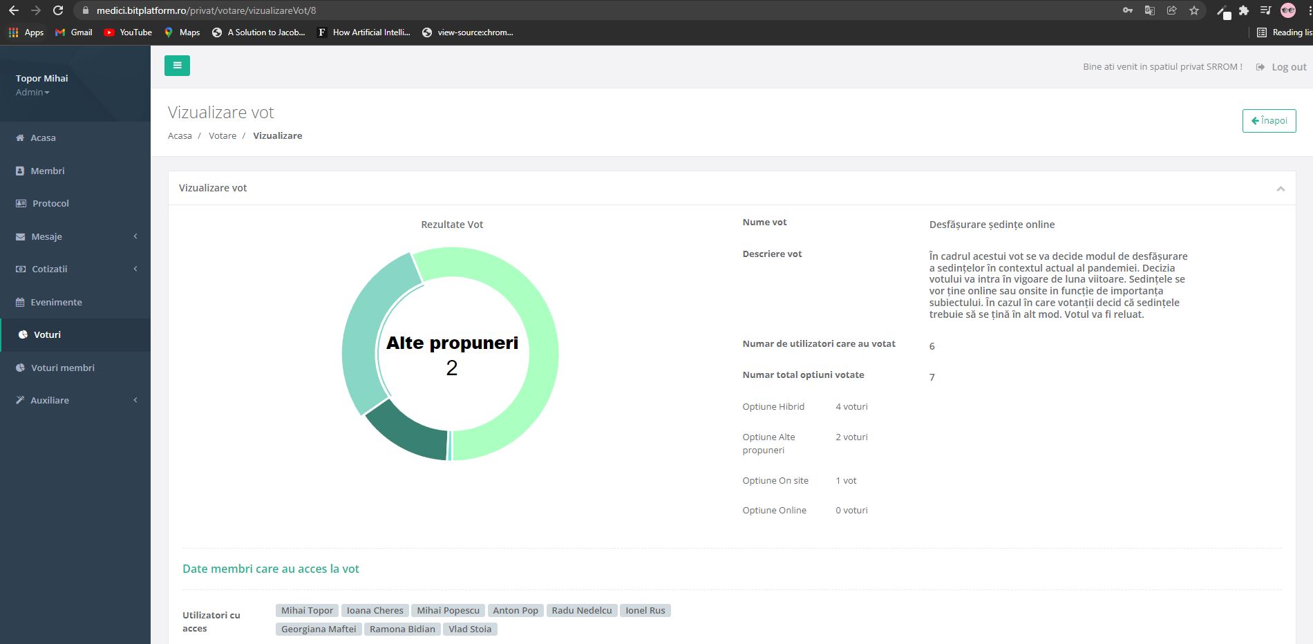This screenshot has width=1313, height=644.
Task: Bookmark page with the star icon
Action: click(x=1194, y=10)
